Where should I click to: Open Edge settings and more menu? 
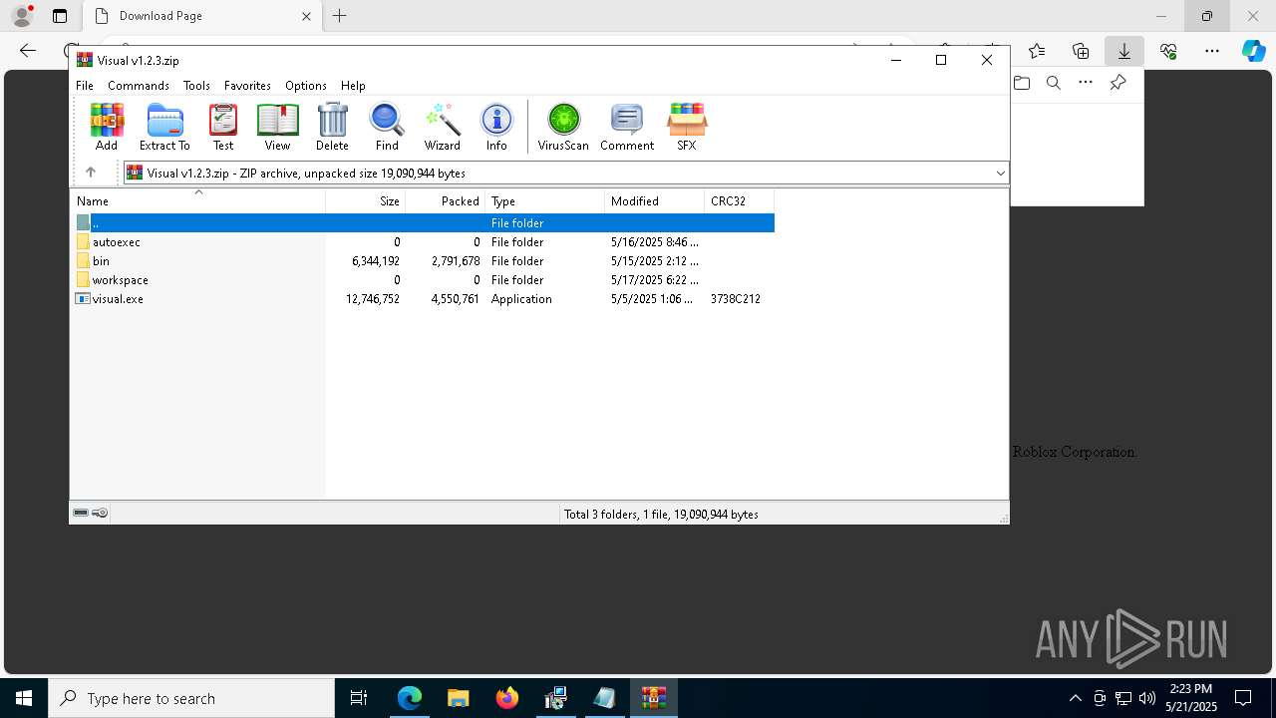[x=1211, y=51]
